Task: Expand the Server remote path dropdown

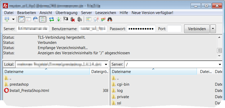Action: (220, 64)
